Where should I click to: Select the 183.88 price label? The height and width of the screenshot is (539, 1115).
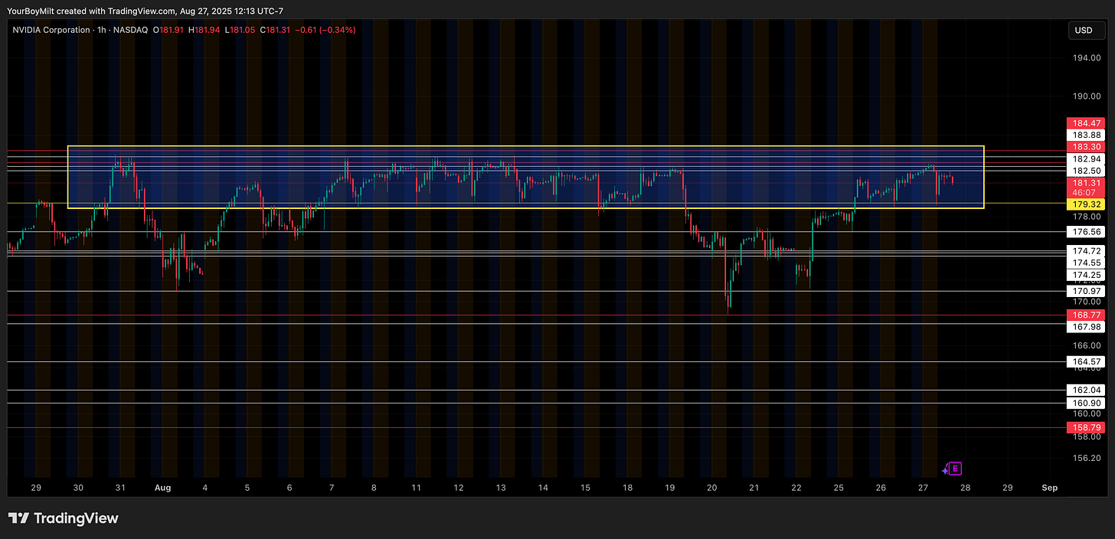(1086, 135)
